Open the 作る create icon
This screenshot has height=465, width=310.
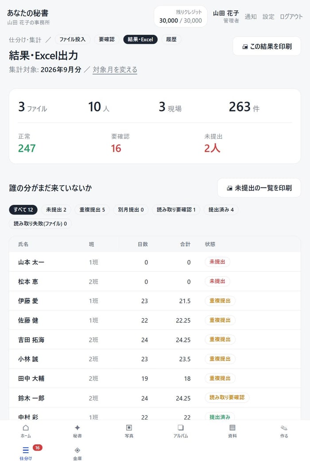coord(284,428)
